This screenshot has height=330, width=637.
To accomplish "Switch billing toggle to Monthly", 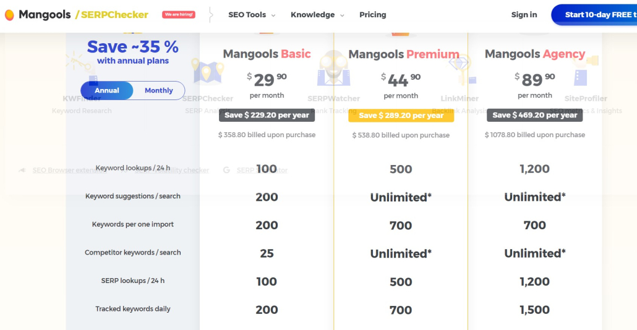I will click(x=159, y=90).
